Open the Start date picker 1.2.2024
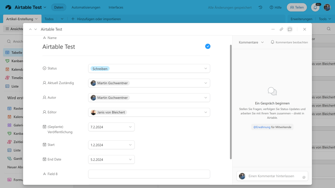335x188 pixels. tap(111, 145)
